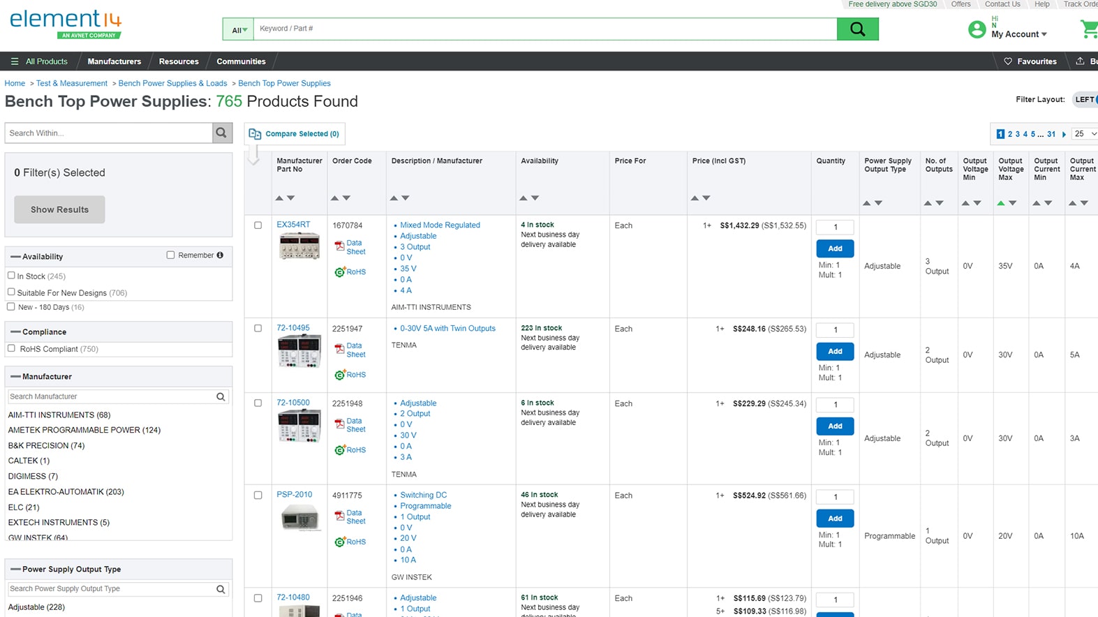
Task: Add 72-10495 to cart
Action: click(x=835, y=351)
